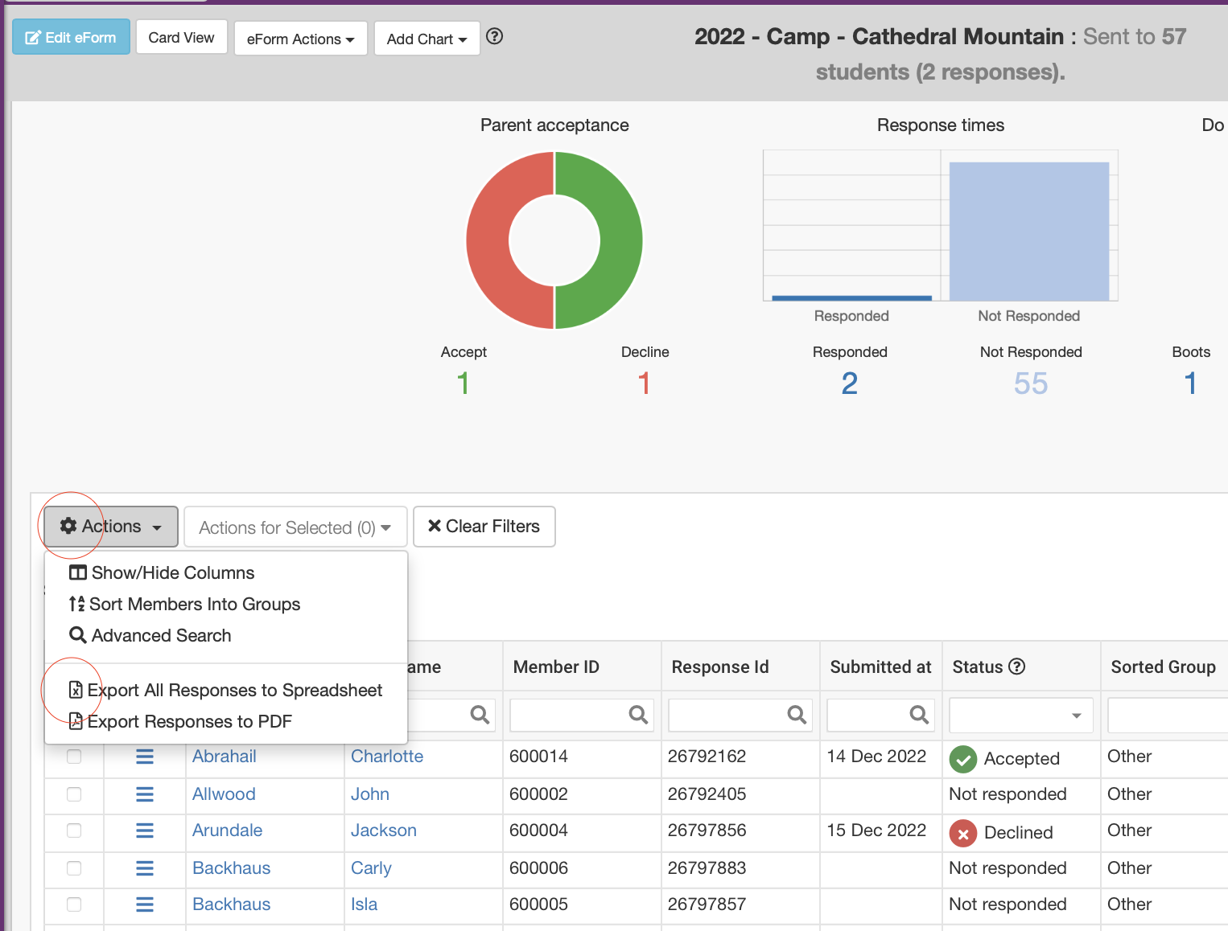The image size is (1228, 931).
Task: Open the Add Chart dropdown
Action: coord(427,39)
